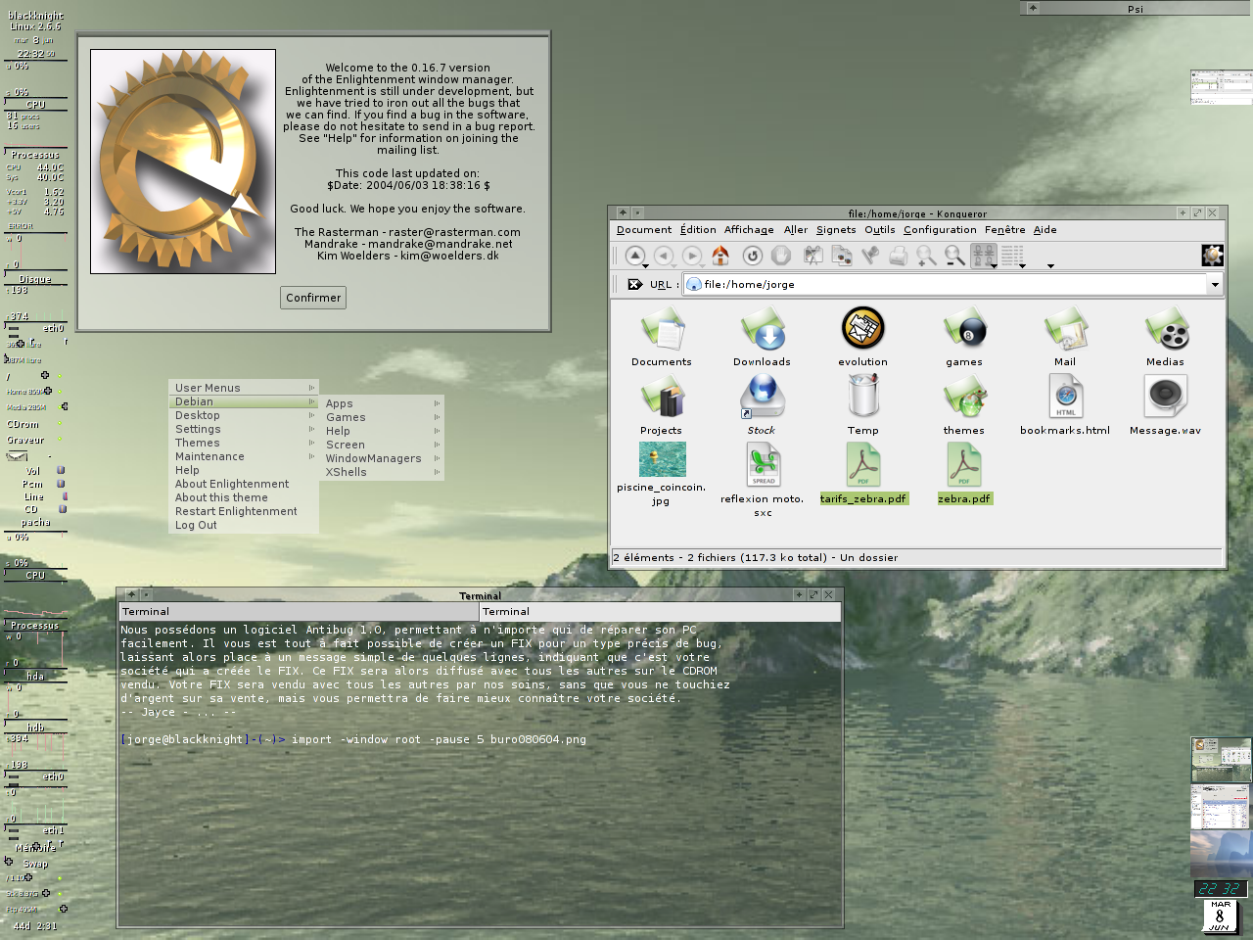The height and width of the screenshot is (940, 1253).
Task: Click the Copy icon in Konqueror toolbar
Action: coord(841,256)
